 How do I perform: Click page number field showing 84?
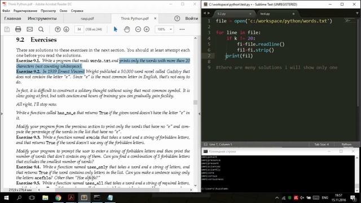[x=79, y=29]
